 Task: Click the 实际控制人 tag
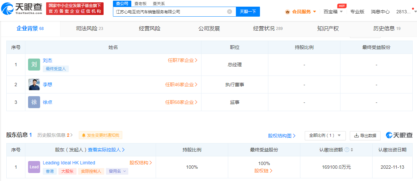(x=91, y=171)
